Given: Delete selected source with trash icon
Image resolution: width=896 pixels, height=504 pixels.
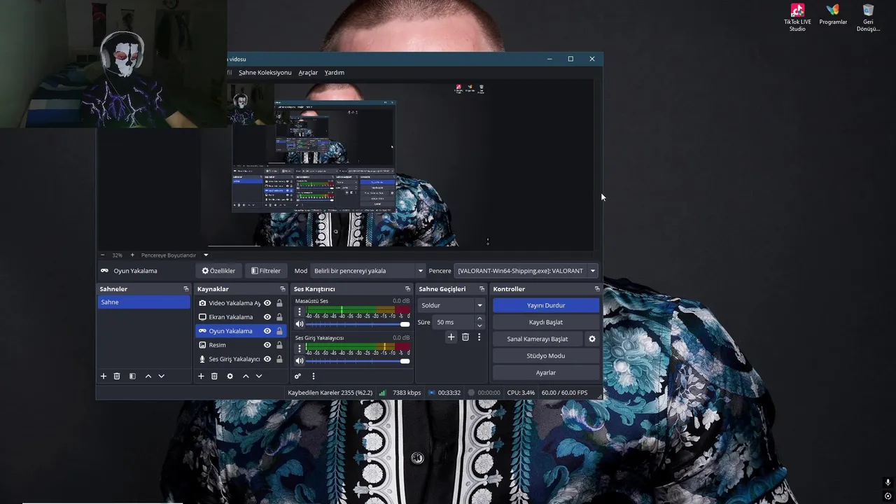Looking at the screenshot, I should 214,376.
